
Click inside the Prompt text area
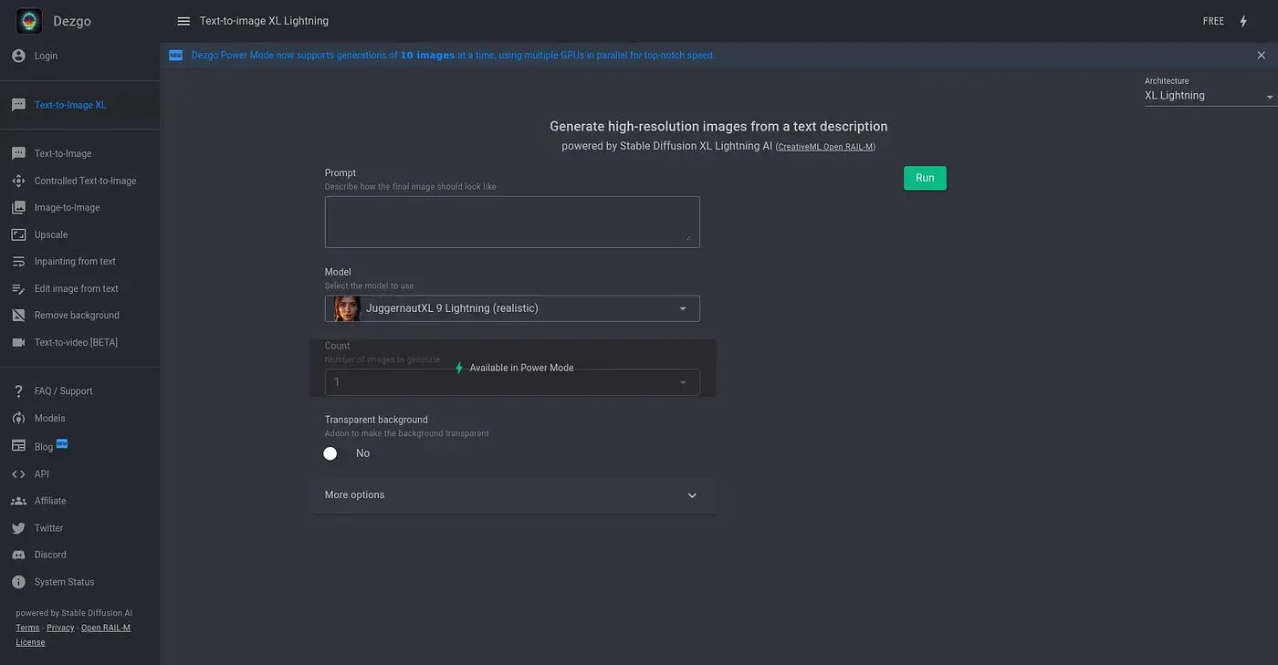pyautogui.click(x=512, y=222)
